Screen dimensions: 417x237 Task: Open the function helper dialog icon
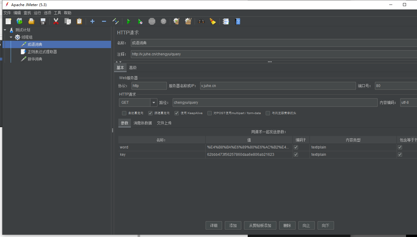pos(226,21)
